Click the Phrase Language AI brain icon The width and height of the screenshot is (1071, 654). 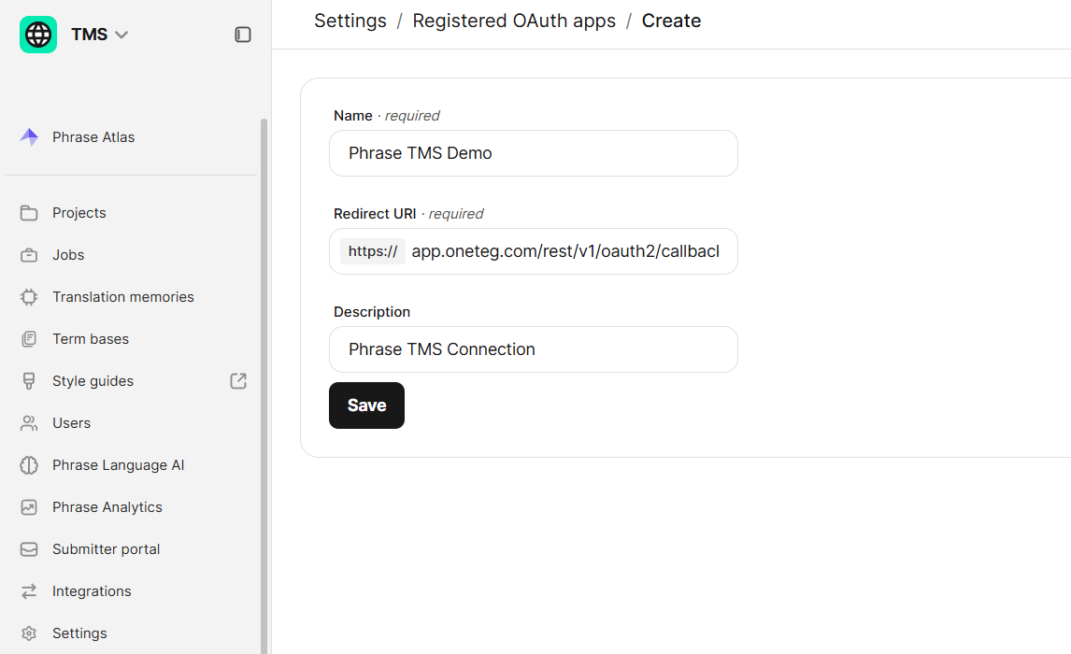point(29,465)
